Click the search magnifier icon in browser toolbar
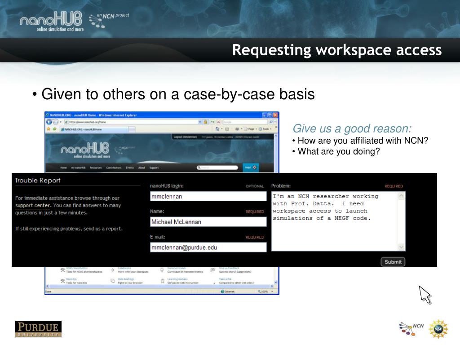 point(271,122)
